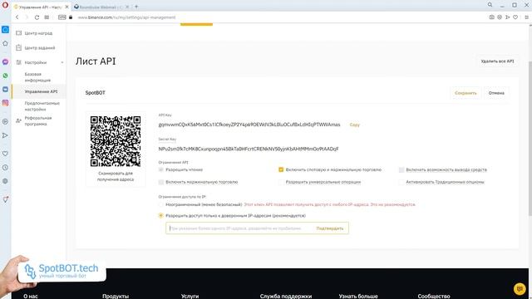The height and width of the screenshot is (299, 532).
Task: Click the API QR code image
Action: tap(116, 141)
